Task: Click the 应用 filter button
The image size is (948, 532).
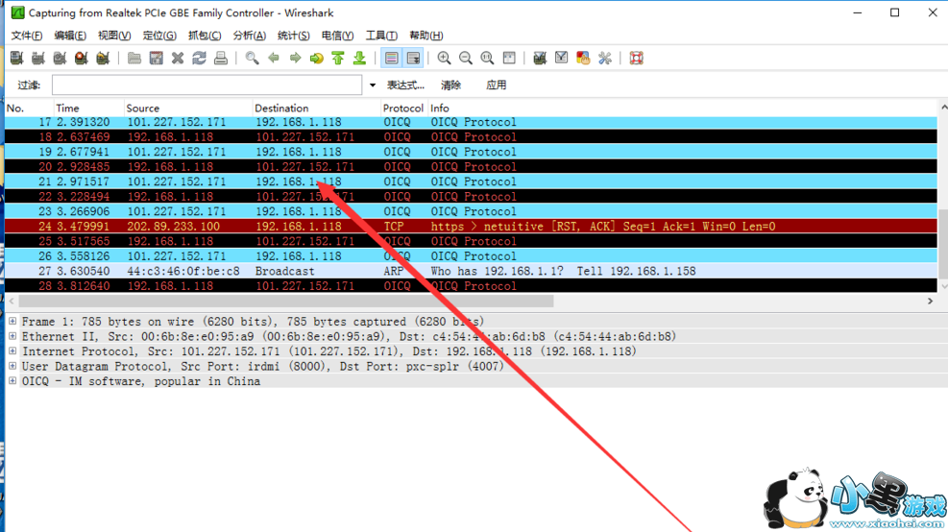Action: tap(496, 85)
